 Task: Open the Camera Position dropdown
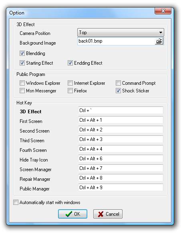(121, 33)
